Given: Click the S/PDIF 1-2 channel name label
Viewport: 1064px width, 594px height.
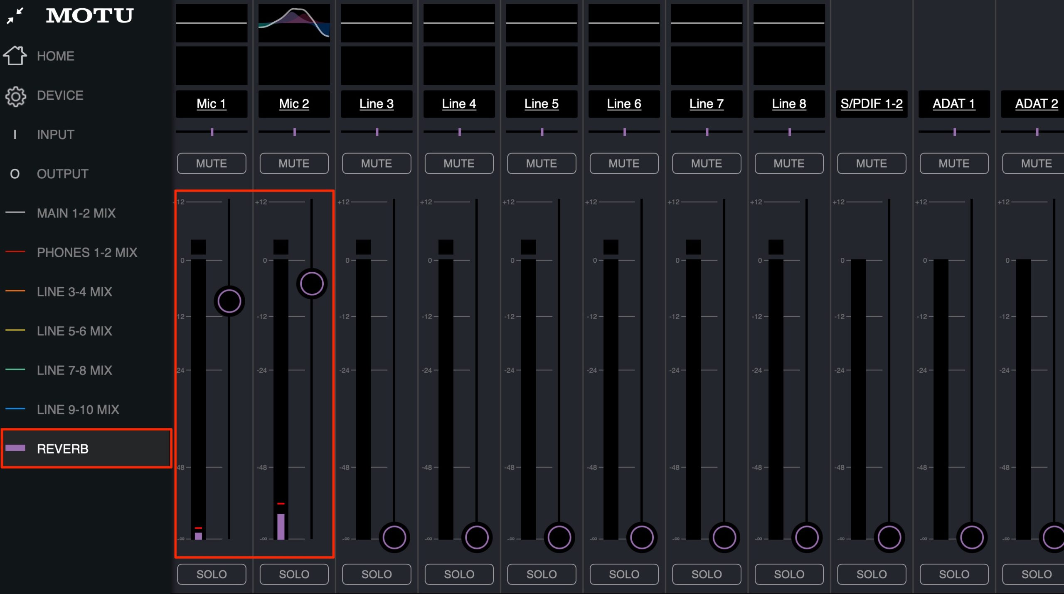Looking at the screenshot, I should coord(872,104).
